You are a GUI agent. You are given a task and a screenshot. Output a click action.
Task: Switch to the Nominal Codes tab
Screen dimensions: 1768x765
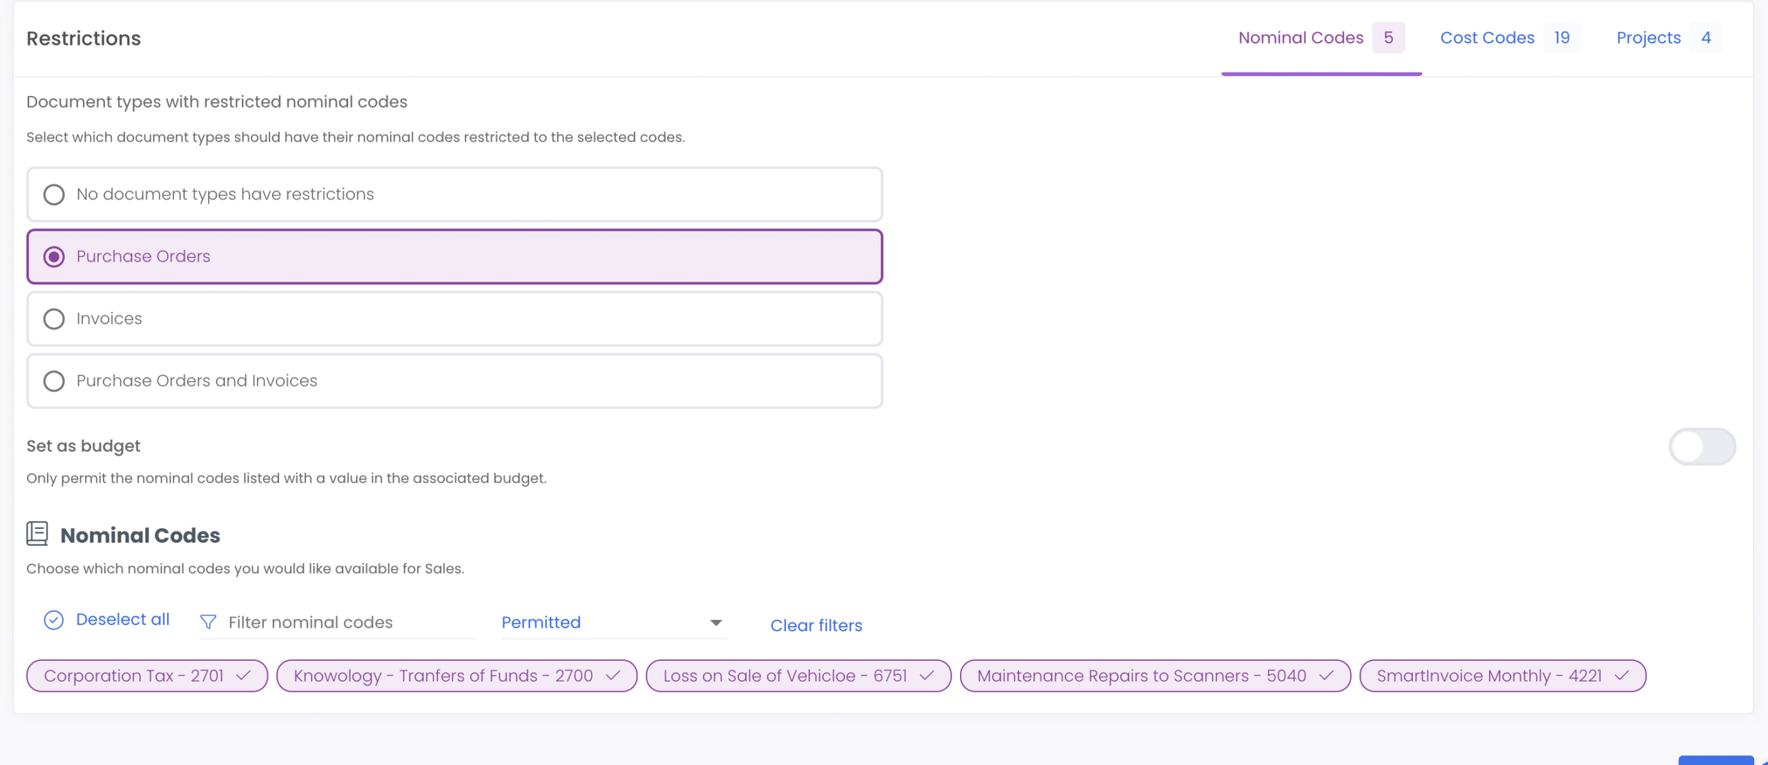[x=1320, y=38]
